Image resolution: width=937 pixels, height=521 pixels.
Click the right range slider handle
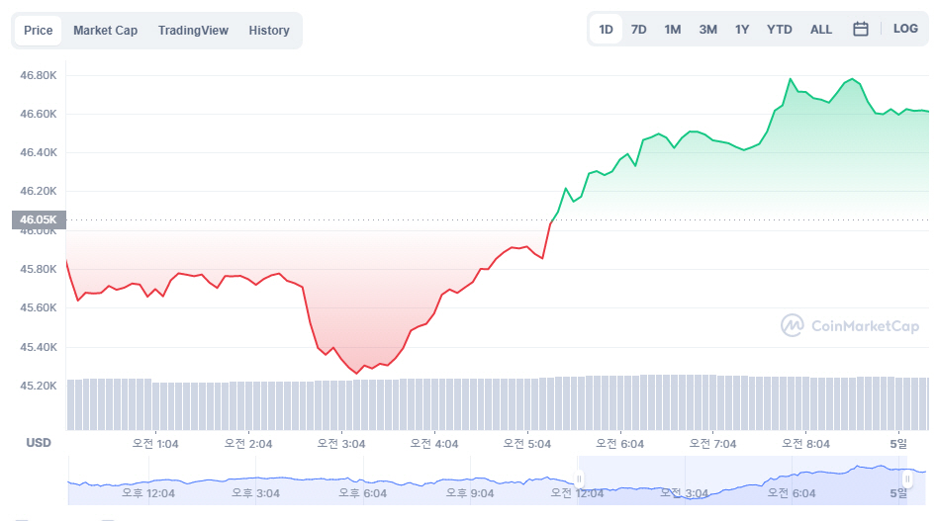(922, 479)
